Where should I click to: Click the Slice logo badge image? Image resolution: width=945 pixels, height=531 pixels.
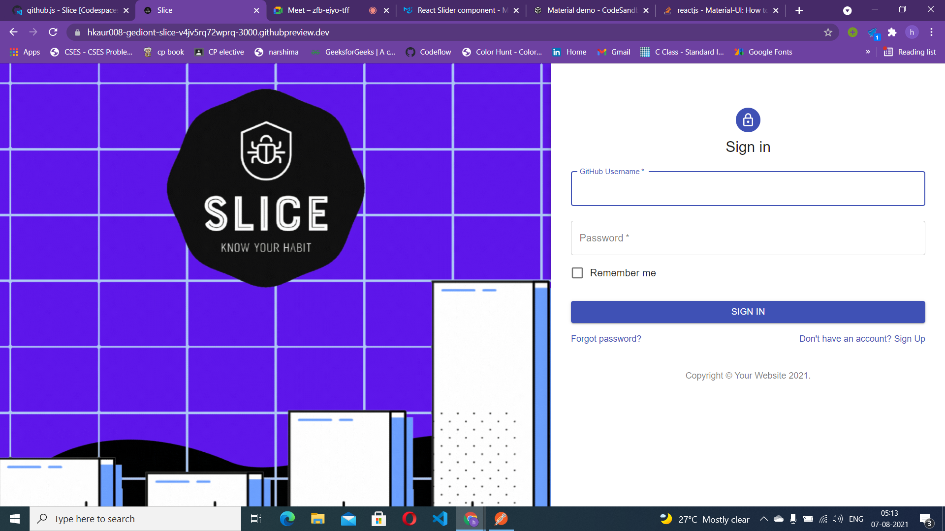[x=266, y=188]
